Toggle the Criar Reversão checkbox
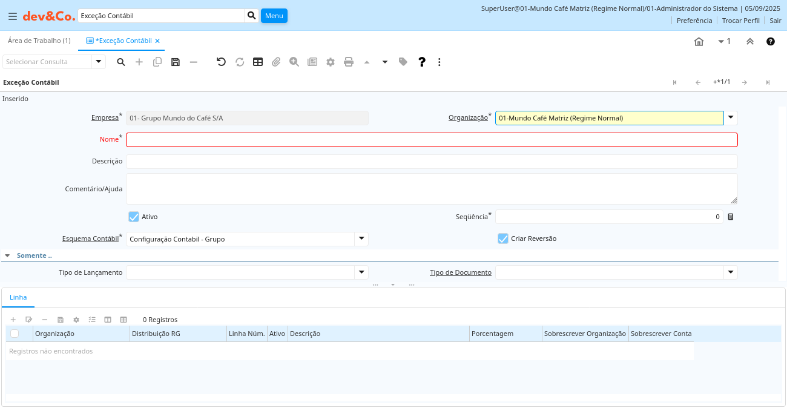This screenshot has height=408, width=787. (503, 239)
